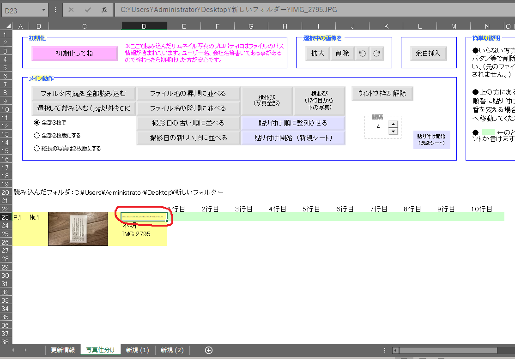Image resolution: width=515 pixels, height=359 pixels.
Task: Select the 全部2枚版にする radio option
Action: coord(36,136)
